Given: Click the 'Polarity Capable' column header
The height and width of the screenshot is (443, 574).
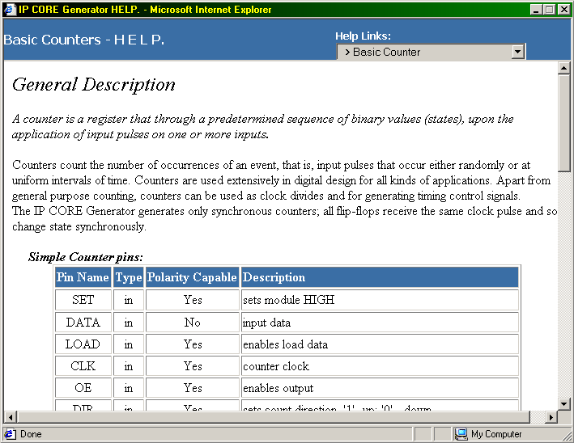Looking at the screenshot, I should point(193,277).
